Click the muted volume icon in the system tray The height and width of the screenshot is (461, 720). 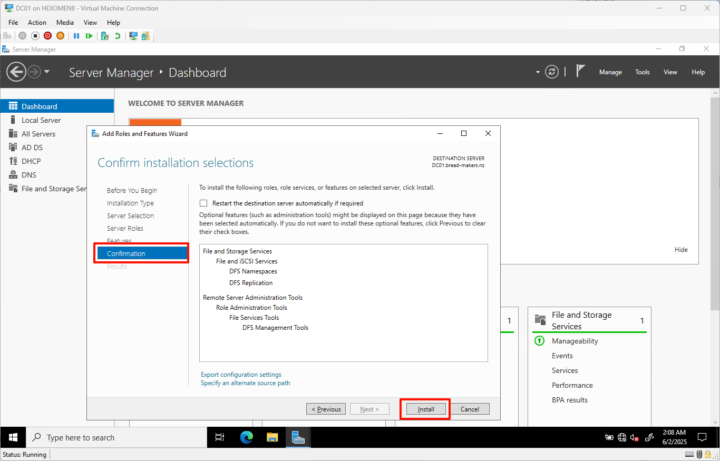click(x=635, y=437)
